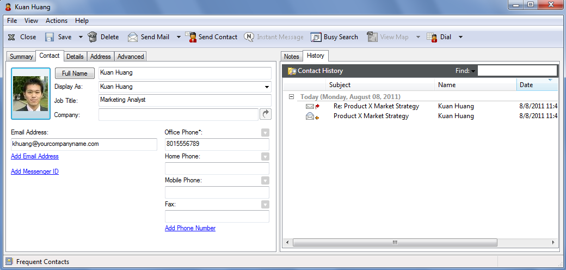Click received mail icon for Product X Market Strategy

(312, 116)
